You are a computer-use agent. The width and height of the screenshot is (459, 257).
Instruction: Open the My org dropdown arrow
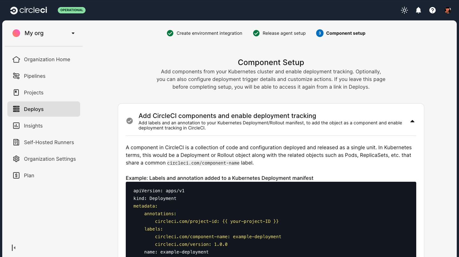(x=73, y=33)
